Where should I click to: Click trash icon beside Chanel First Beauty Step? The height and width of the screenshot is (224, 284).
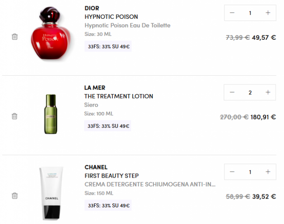pyautogui.click(x=15, y=196)
